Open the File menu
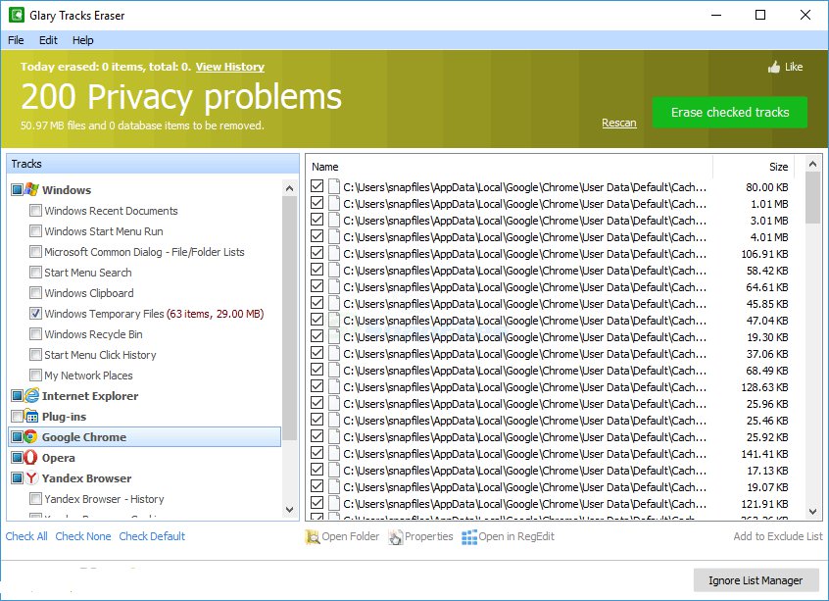This screenshot has height=601, width=829. [16, 40]
